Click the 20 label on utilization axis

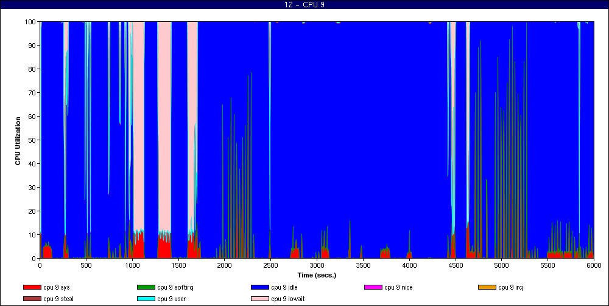tap(32, 211)
